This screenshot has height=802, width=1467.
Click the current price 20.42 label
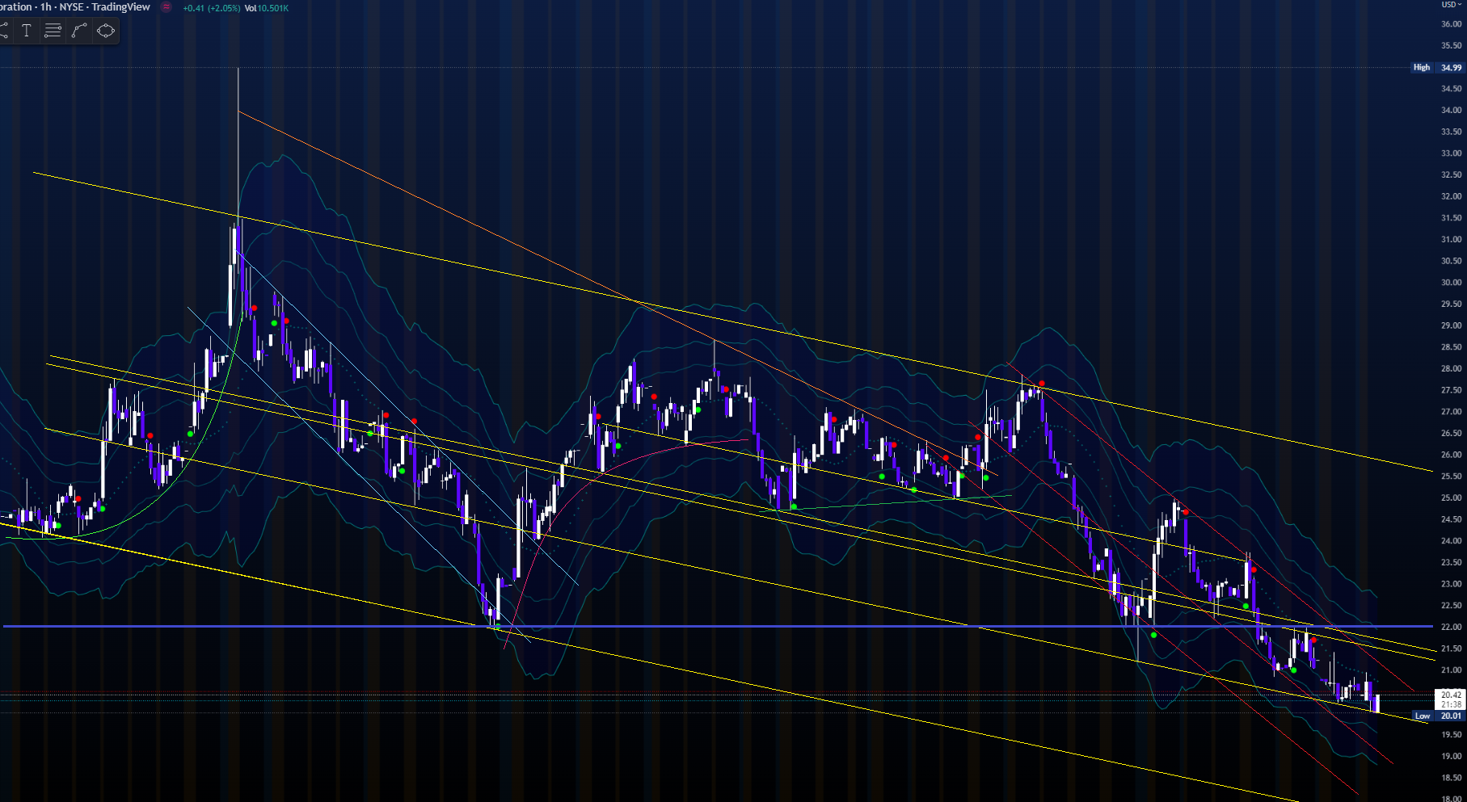[1451, 695]
